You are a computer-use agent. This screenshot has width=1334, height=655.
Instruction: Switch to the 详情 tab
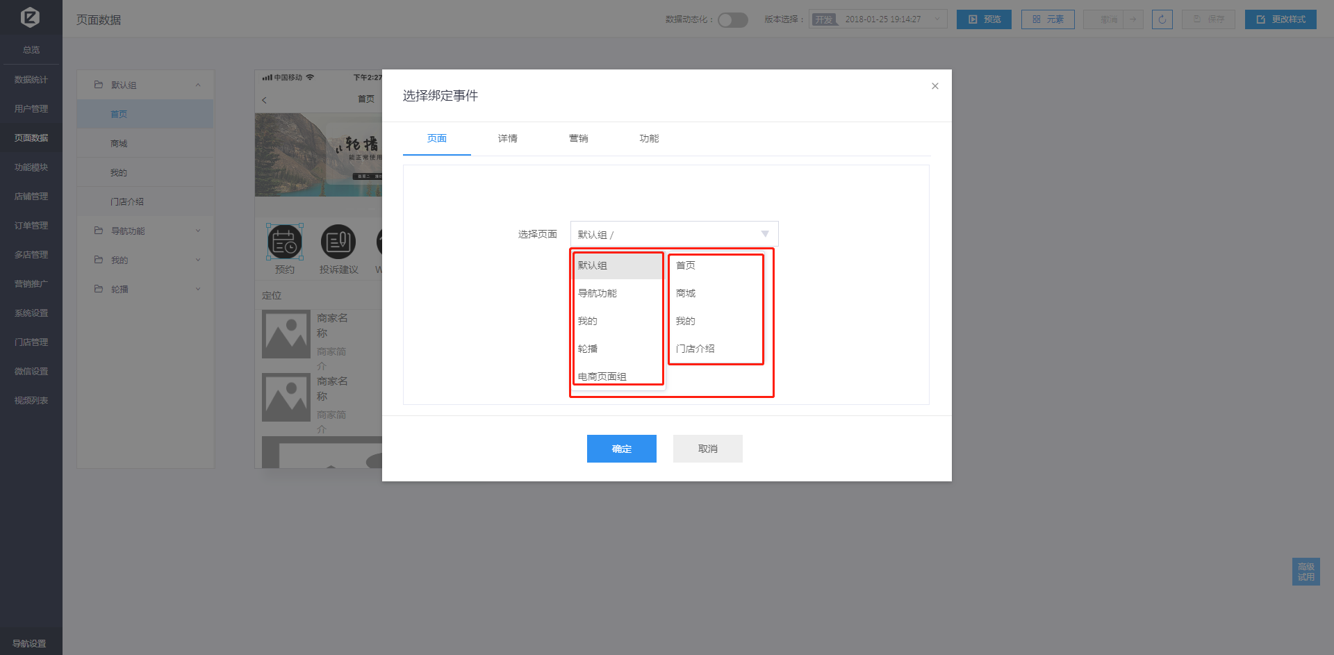point(507,138)
